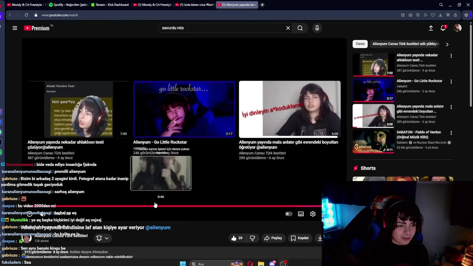Switch to Spotify Beğenilen Şarkılar tab
Screen dimensions: 473x266
[x=68, y=5]
